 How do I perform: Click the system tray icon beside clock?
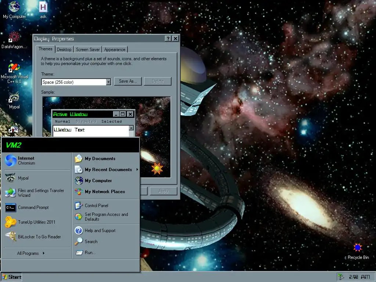341,277
